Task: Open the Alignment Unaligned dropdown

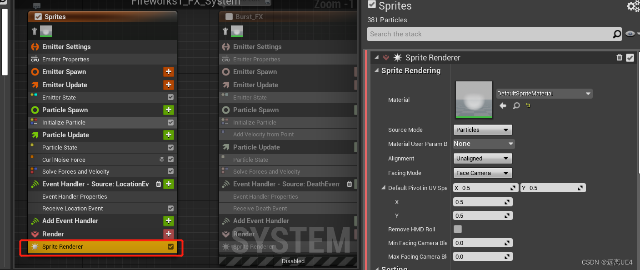Action: click(x=483, y=159)
